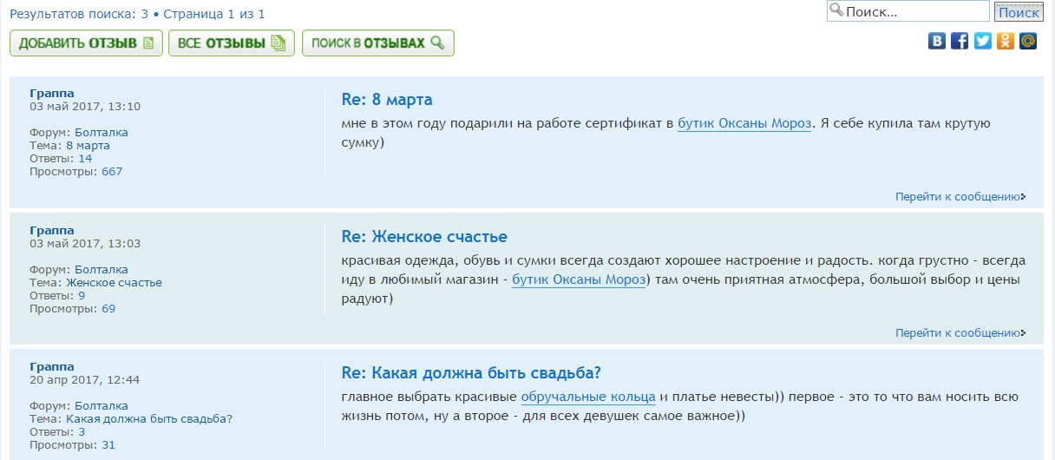Click date '20 апр 2017, 12:44'

84,379
